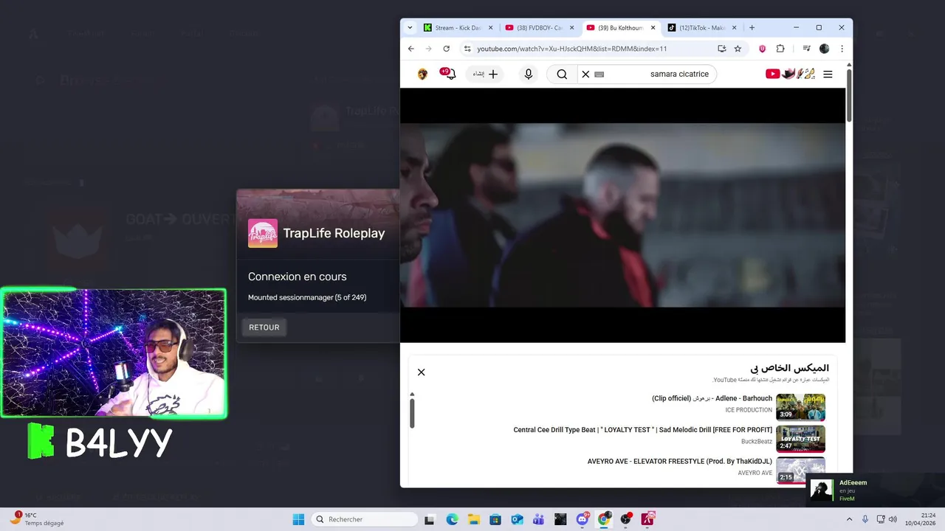Open Microsoft Edge from the taskbar
Screen dimensions: 945x531
coord(452,519)
